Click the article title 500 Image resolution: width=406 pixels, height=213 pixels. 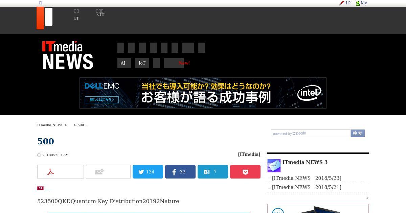tap(46, 141)
